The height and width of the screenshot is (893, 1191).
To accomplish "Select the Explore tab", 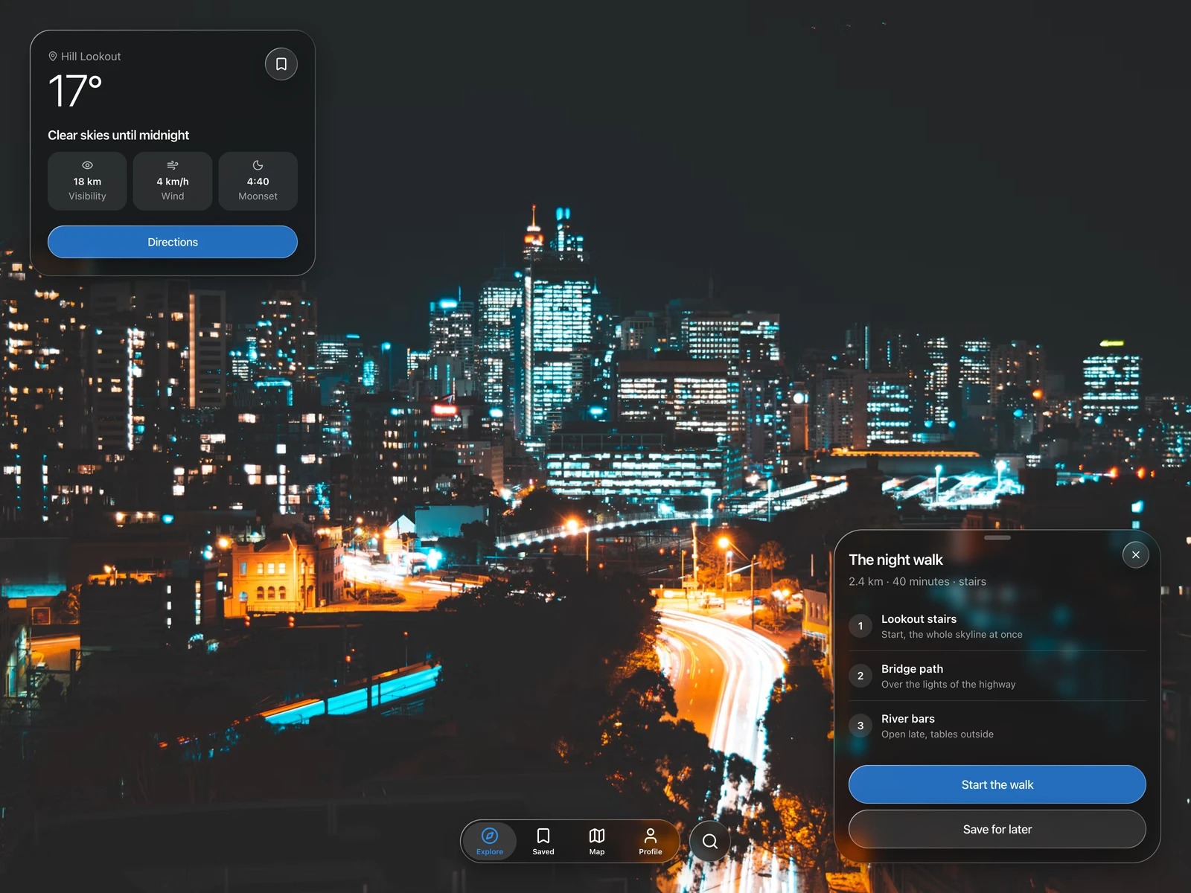I will pos(490,841).
